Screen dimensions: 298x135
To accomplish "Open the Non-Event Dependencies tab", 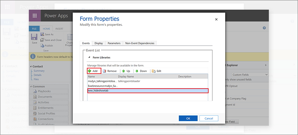I will tap(140, 43).
